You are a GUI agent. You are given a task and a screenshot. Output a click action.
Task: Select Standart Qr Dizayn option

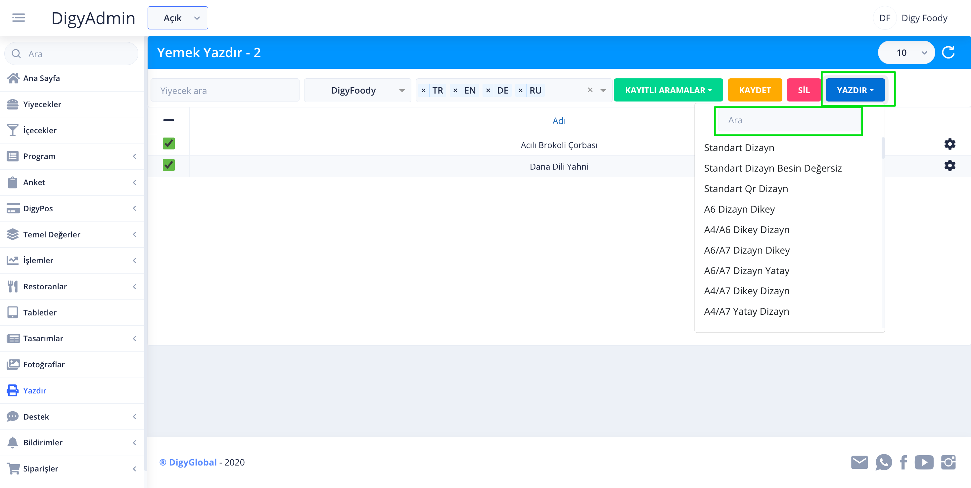pos(746,189)
